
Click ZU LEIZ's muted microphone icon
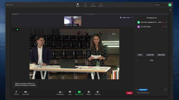click(163, 27)
